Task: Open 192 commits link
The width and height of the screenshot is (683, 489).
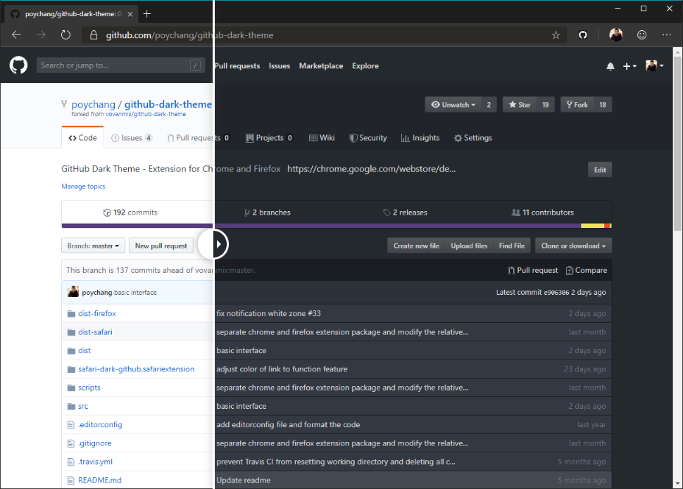Action: (x=130, y=212)
